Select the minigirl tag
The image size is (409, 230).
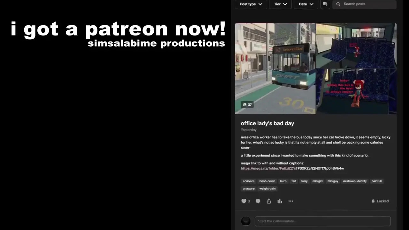point(317,181)
